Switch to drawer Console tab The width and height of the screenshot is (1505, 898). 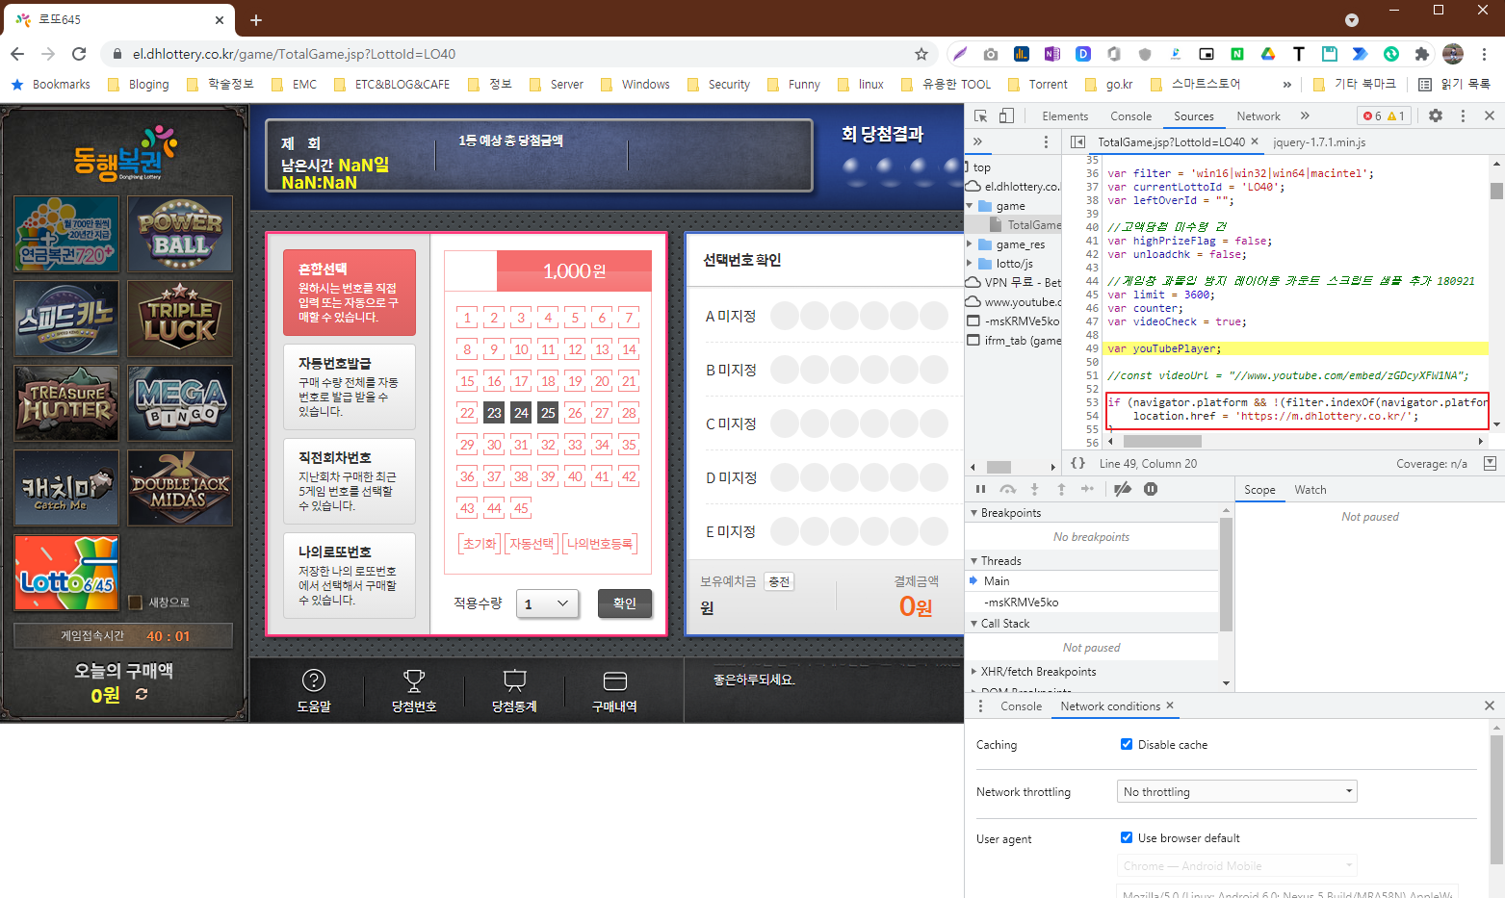[x=1021, y=706]
